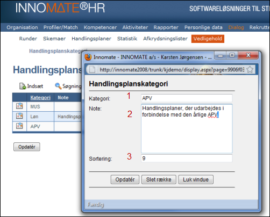Click the Sortering input field
This screenshot has width=270, height=217.
coord(187,158)
